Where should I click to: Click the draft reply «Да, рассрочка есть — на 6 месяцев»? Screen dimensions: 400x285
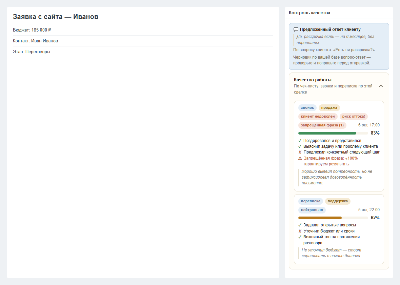335,40
